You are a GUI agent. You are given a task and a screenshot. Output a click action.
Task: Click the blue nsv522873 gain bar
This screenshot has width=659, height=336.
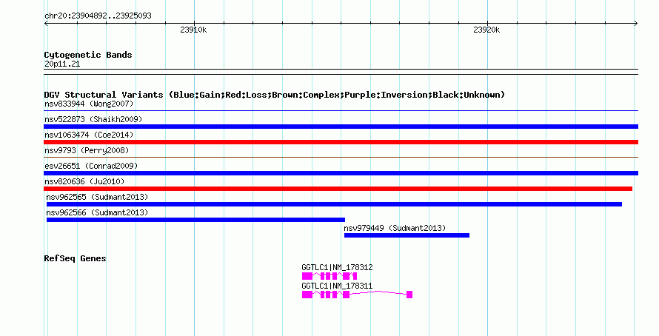coord(341,127)
